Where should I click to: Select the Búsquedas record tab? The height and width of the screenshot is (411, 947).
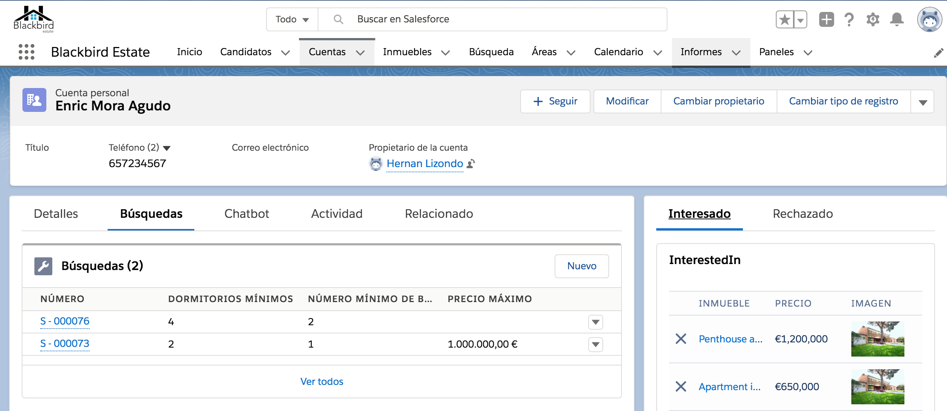coord(151,214)
